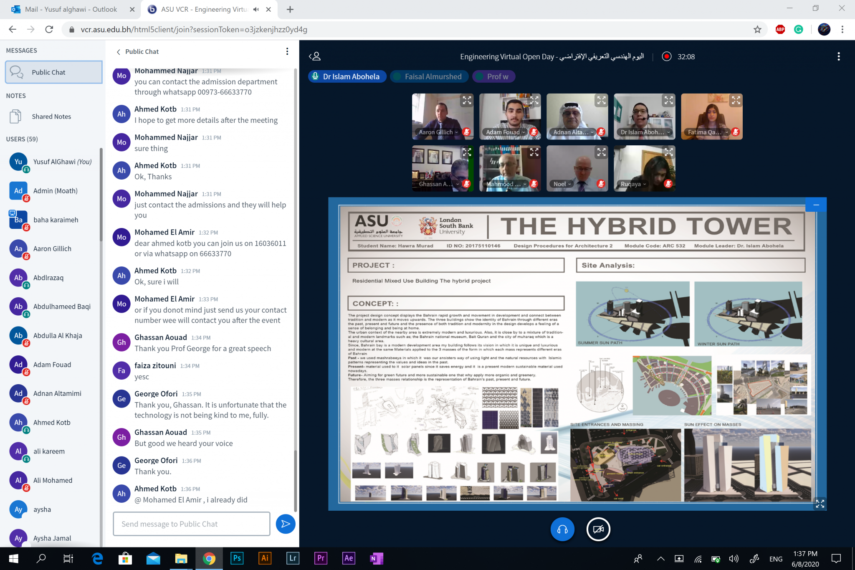This screenshot has width=855, height=570.
Task: Expand Adnan Altamimi webcam fullscreen
Action: point(601,100)
